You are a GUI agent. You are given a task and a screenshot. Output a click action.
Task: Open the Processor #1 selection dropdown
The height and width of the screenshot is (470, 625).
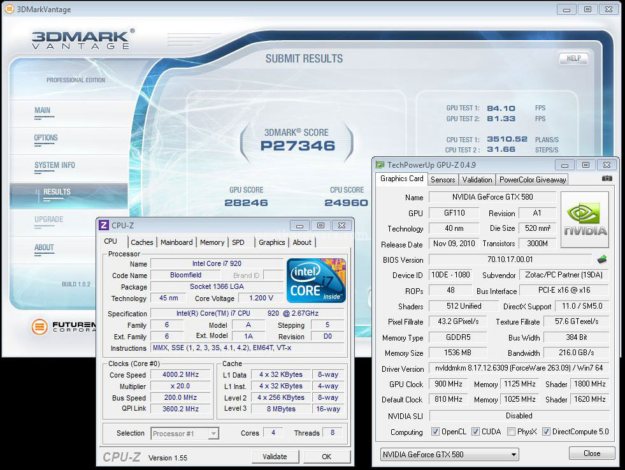[x=185, y=433]
